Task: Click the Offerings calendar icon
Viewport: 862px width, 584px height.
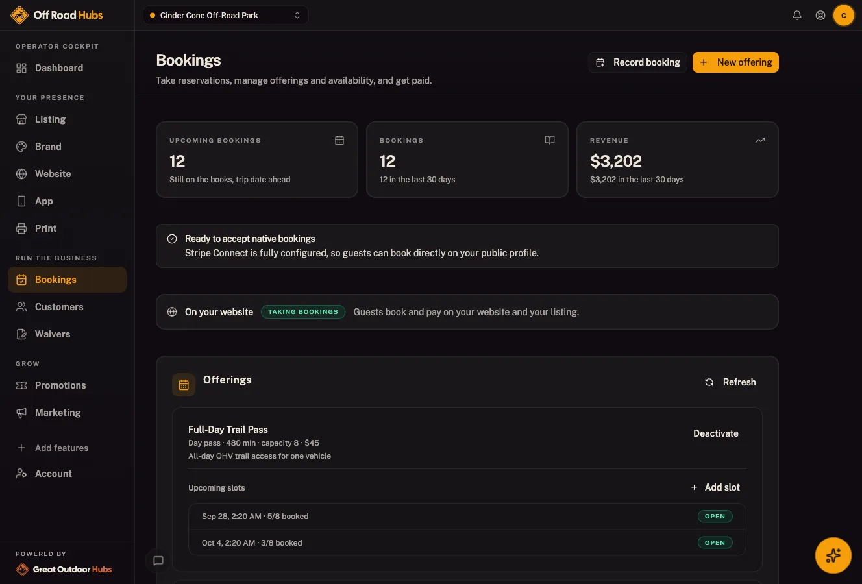Action: 184,385
